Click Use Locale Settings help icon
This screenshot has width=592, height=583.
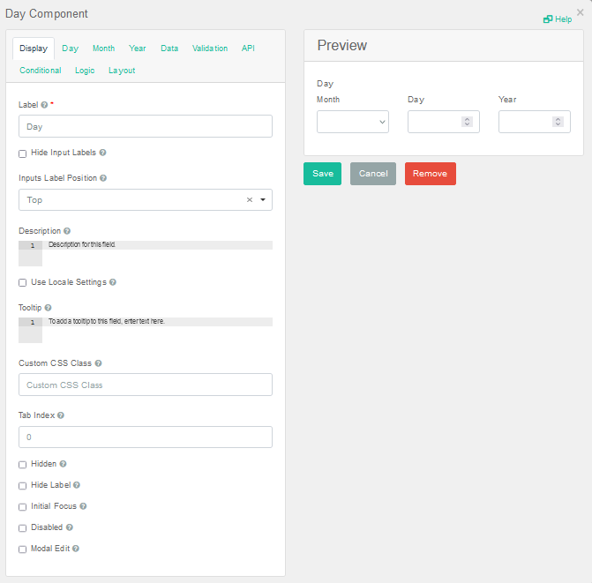pyautogui.click(x=113, y=282)
